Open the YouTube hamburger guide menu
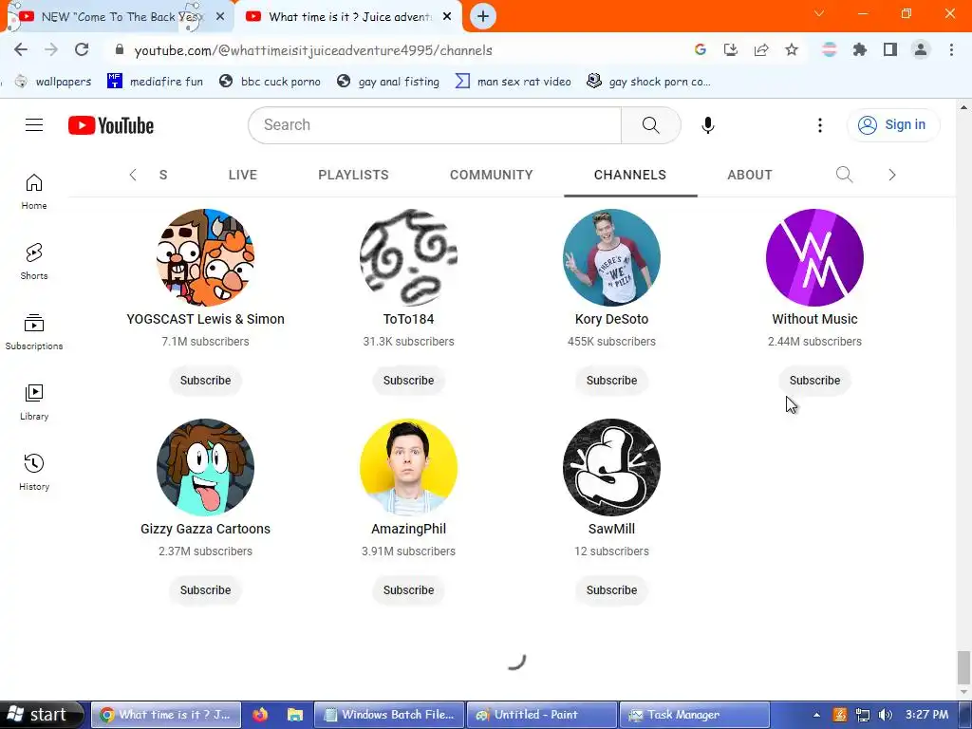The image size is (972, 729). click(x=34, y=124)
